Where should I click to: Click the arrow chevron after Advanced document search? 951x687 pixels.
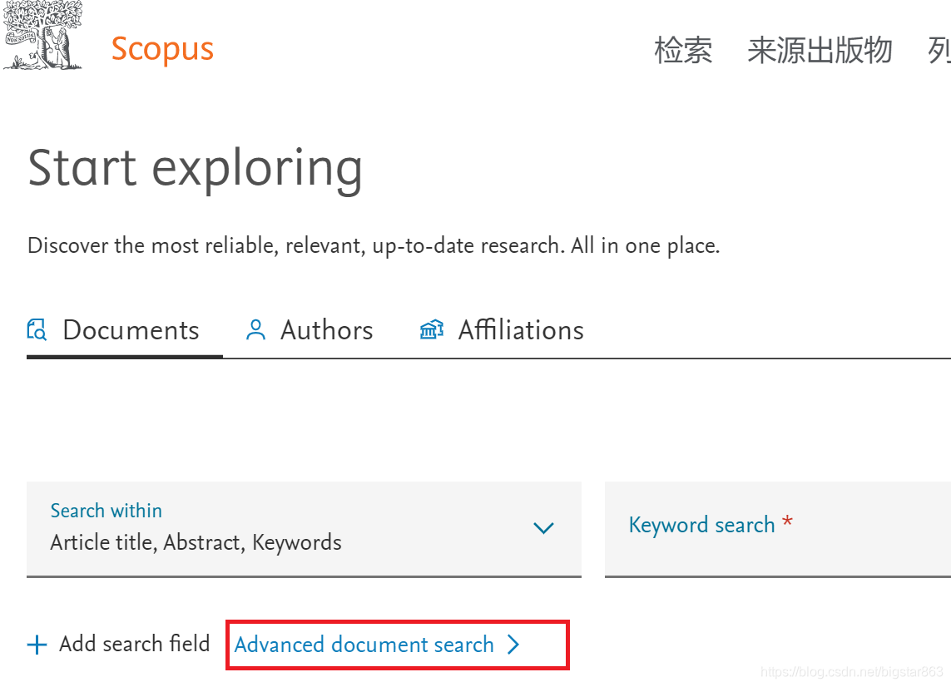point(514,644)
